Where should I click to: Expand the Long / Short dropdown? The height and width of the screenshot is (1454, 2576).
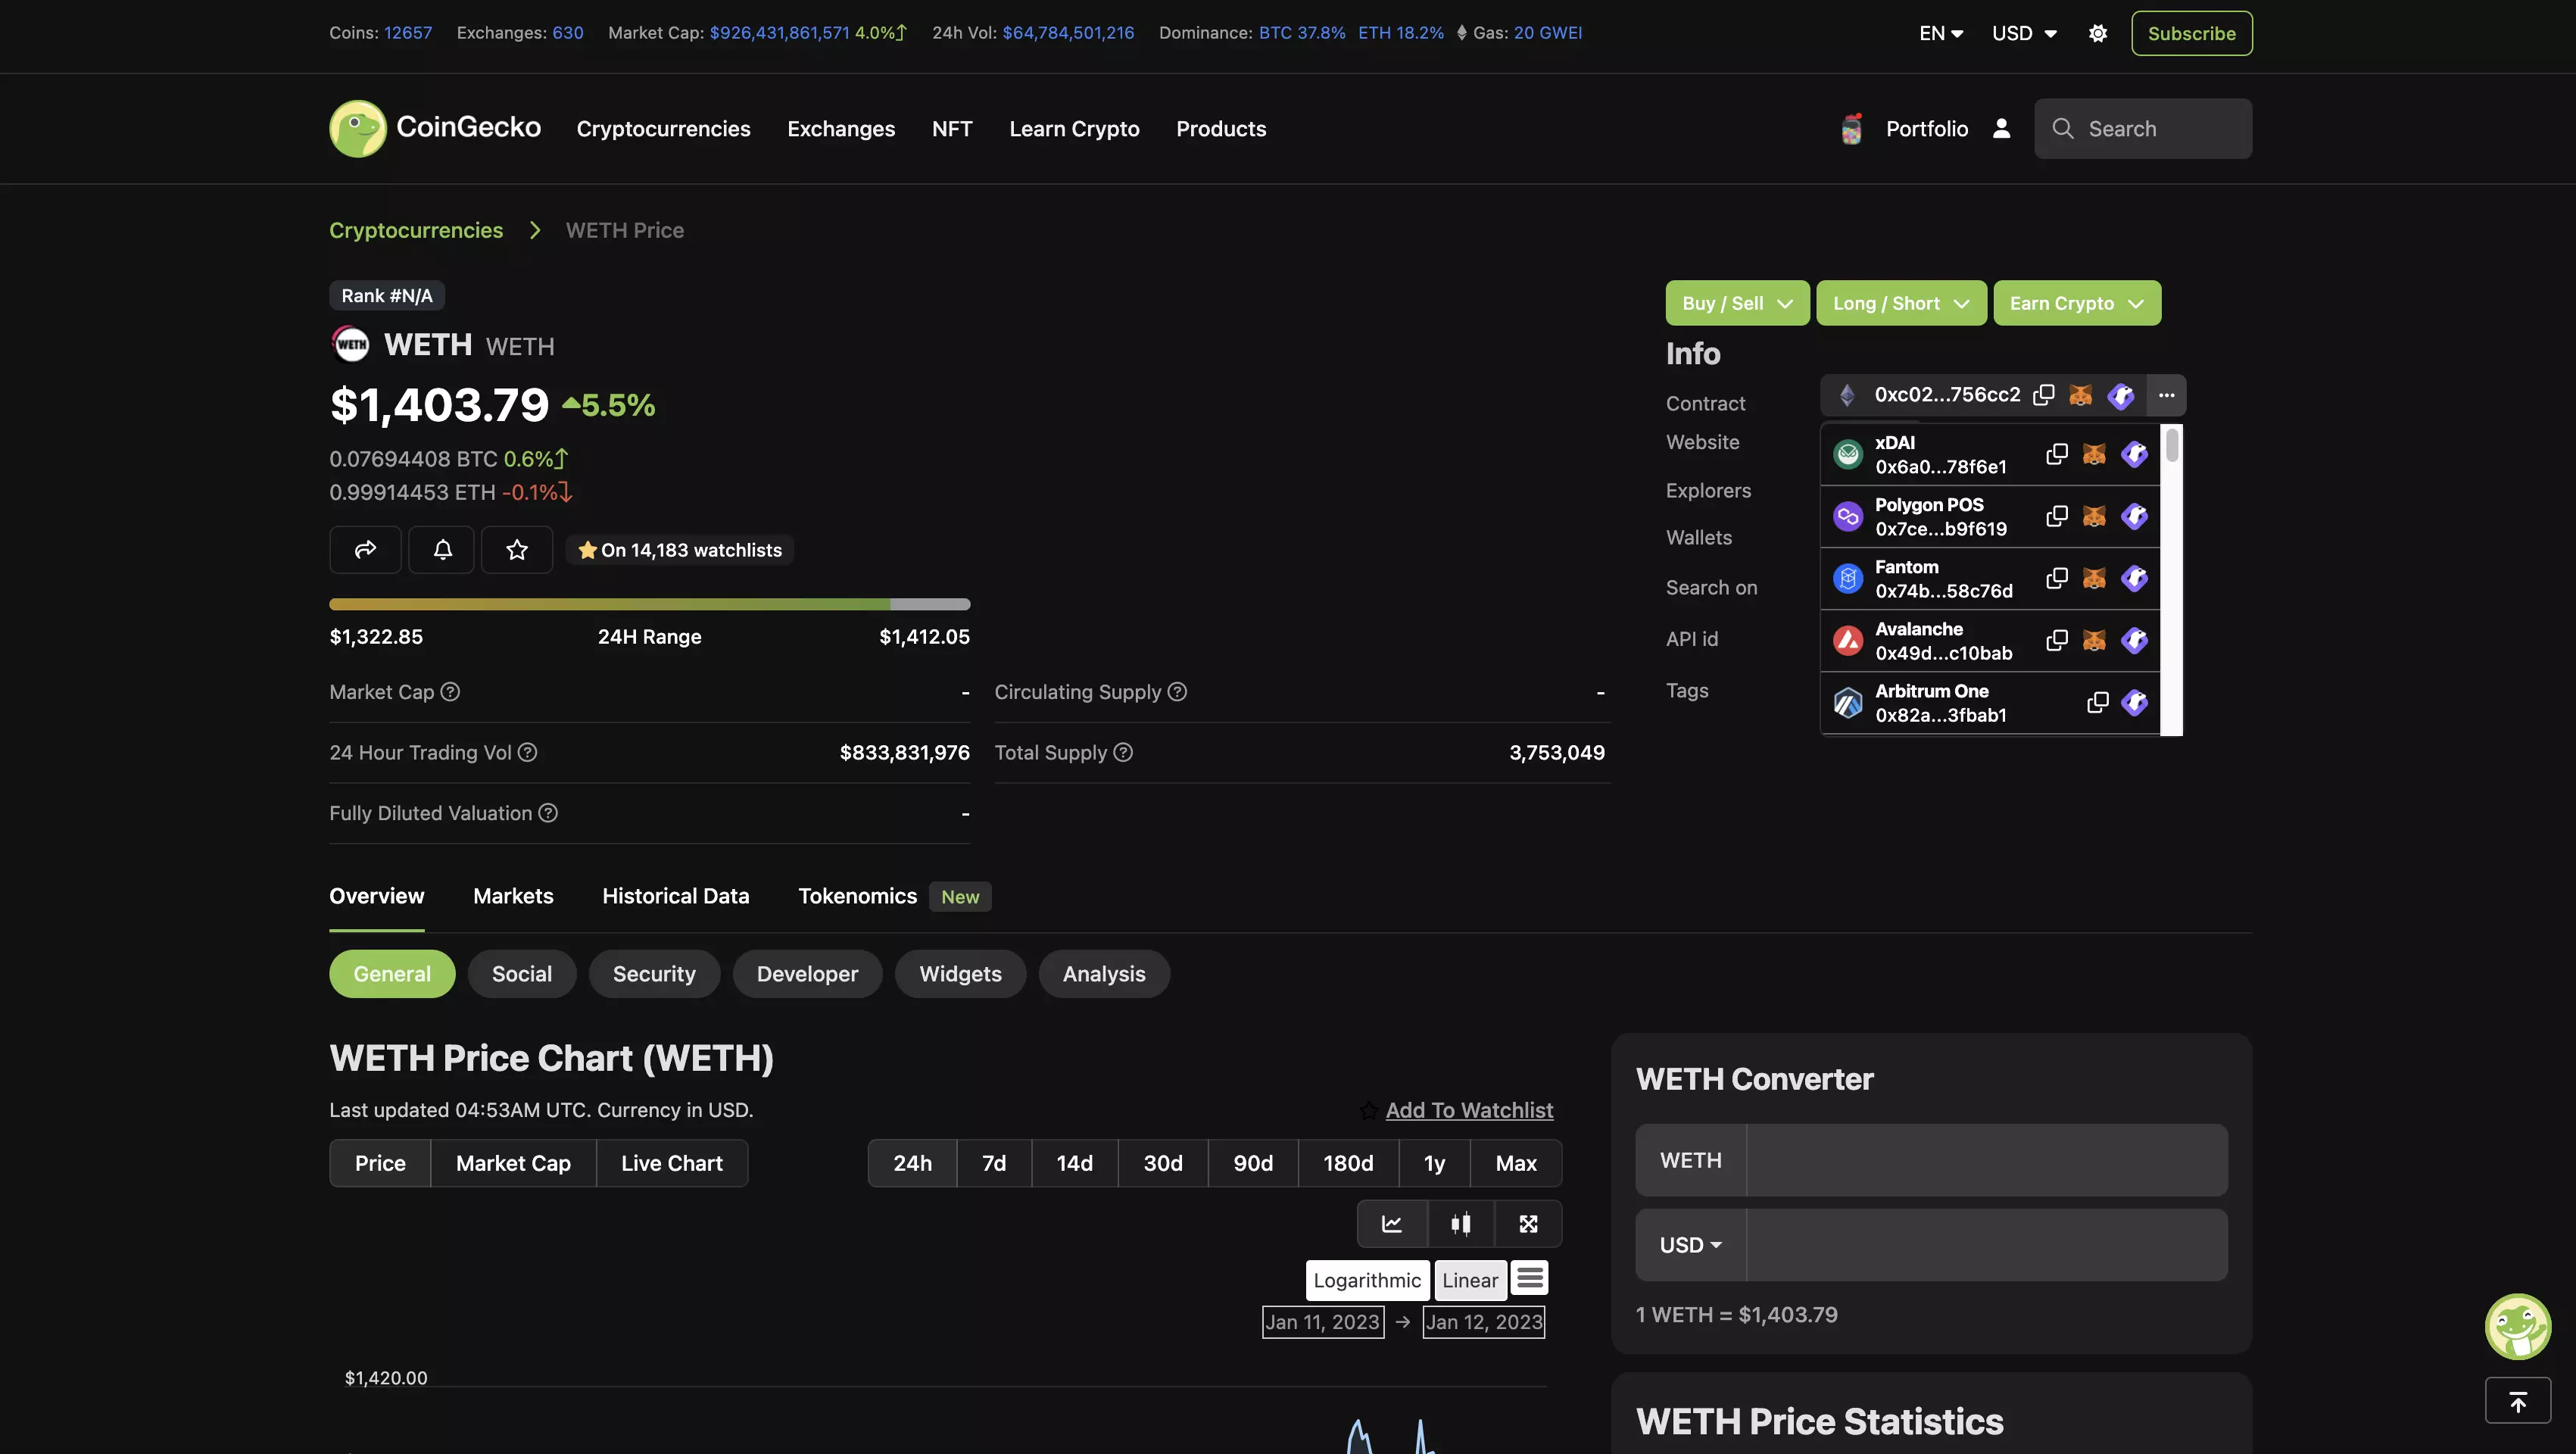pyautogui.click(x=1900, y=303)
